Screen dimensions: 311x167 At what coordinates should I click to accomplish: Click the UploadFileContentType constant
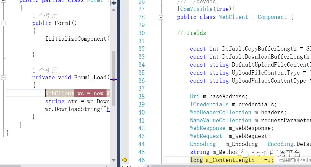(x=265, y=73)
